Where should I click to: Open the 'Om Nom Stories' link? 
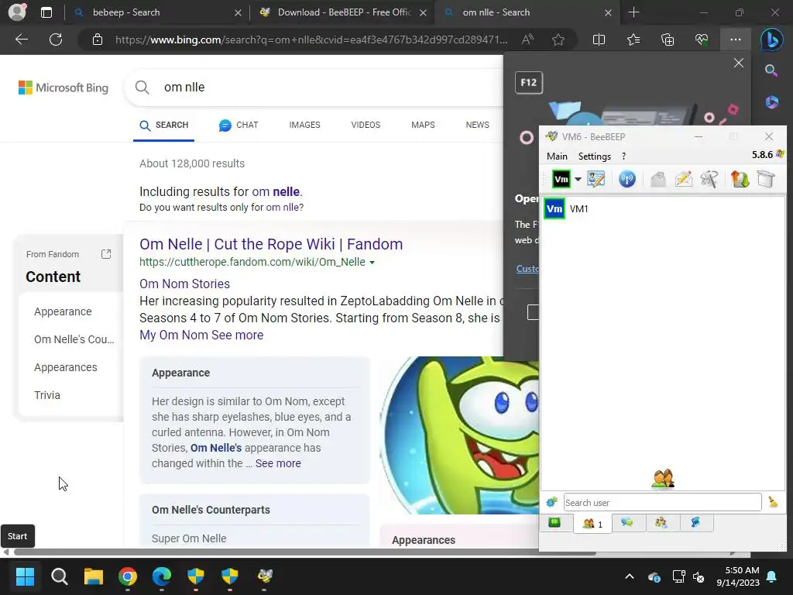[x=184, y=284]
